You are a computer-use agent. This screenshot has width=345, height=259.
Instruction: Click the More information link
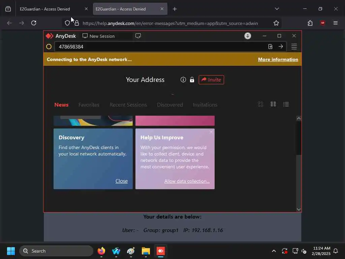point(278,59)
